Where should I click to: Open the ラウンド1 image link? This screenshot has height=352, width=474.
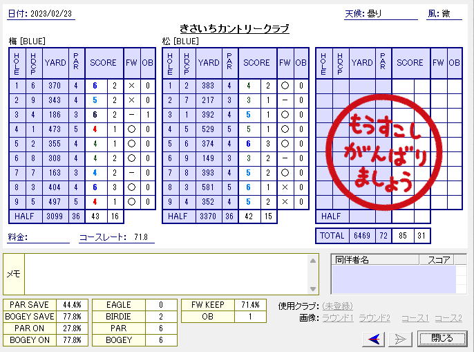tap(338, 318)
